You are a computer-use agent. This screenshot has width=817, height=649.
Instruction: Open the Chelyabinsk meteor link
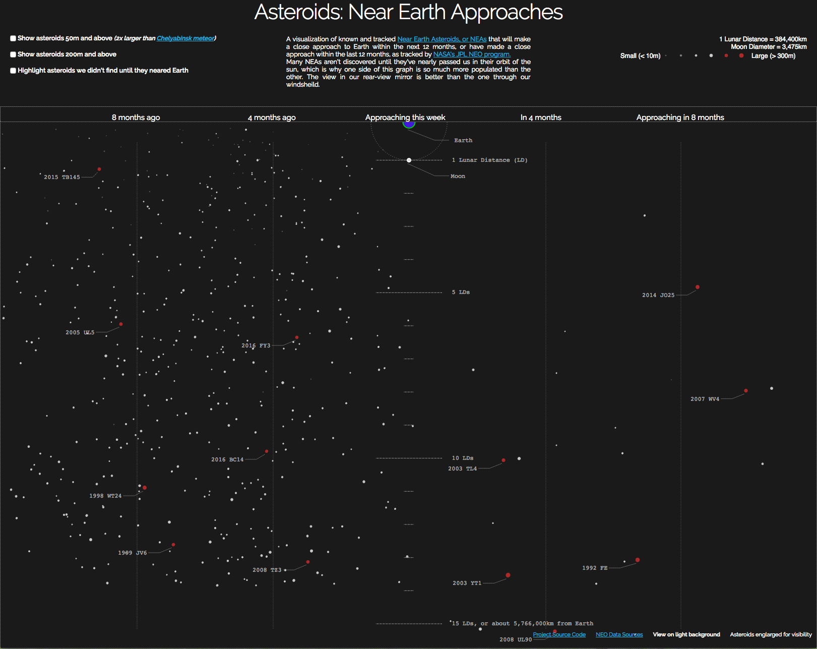click(185, 38)
